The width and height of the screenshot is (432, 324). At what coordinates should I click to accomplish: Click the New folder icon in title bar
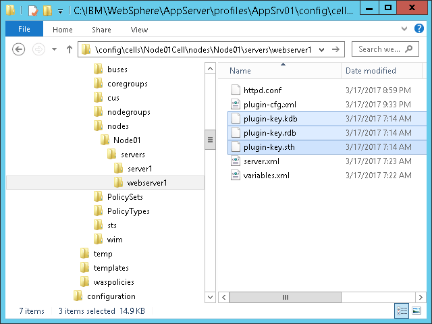click(x=47, y=11)
